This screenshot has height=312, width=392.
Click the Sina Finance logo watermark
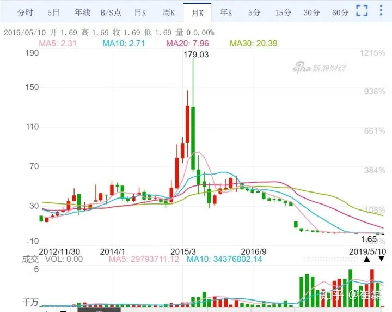318,68
